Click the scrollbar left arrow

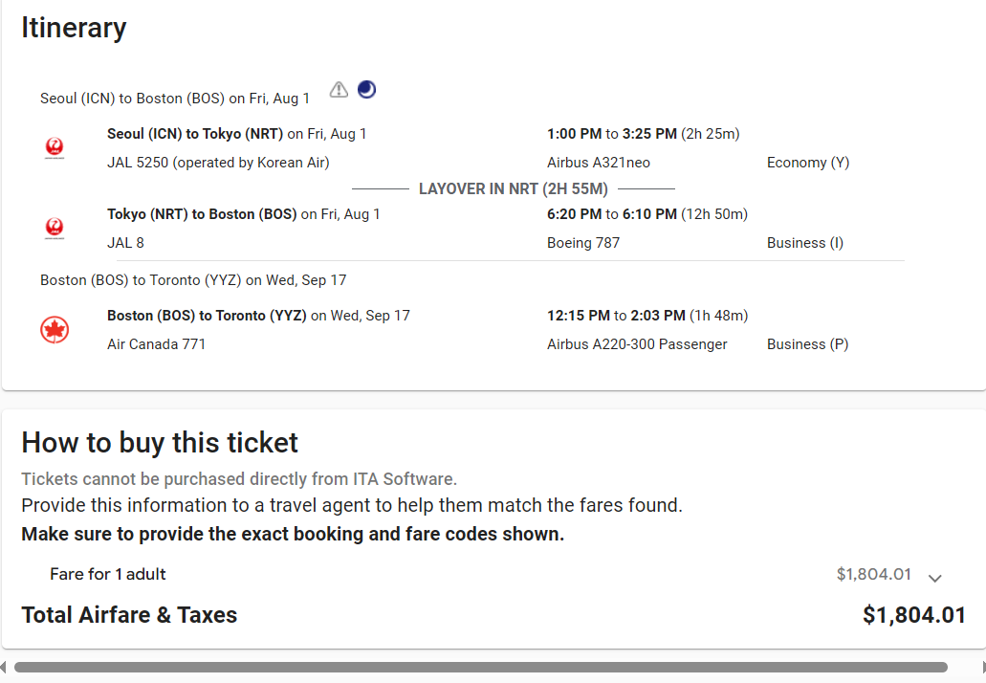coord(3,668)
